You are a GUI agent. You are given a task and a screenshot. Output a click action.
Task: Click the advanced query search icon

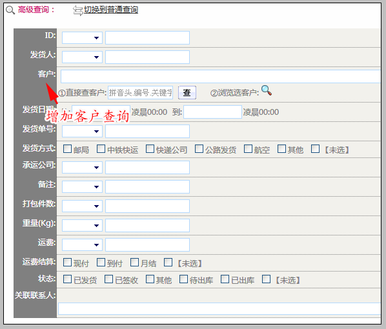10,10
